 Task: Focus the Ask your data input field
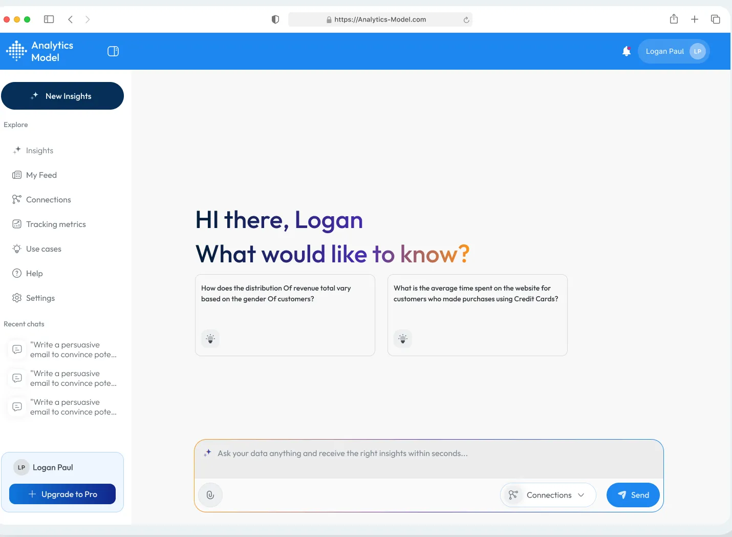[429, 459]
